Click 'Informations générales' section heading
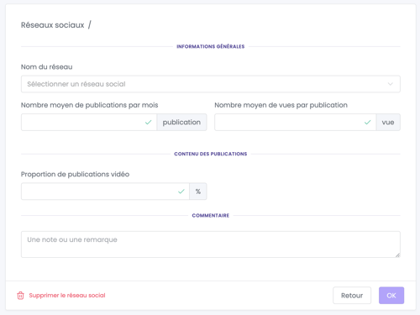 tap(211, 46)
